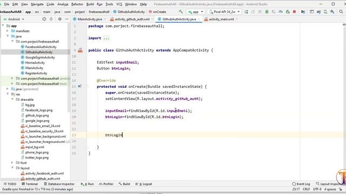Image resolution: width=346 pixels, height=194 pixels.
Task: Open the VCS menu
Action: click(x=119, y=4)
